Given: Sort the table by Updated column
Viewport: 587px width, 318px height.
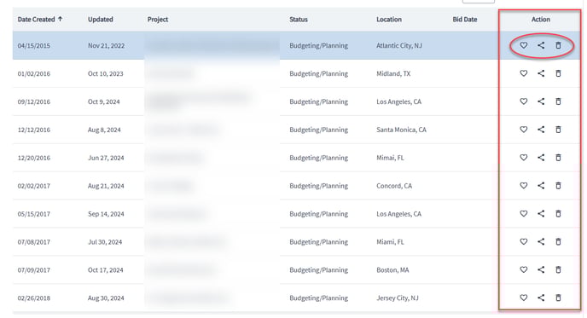Looking at the screenshot, I should pyautogui.click(x=101, y=20).
